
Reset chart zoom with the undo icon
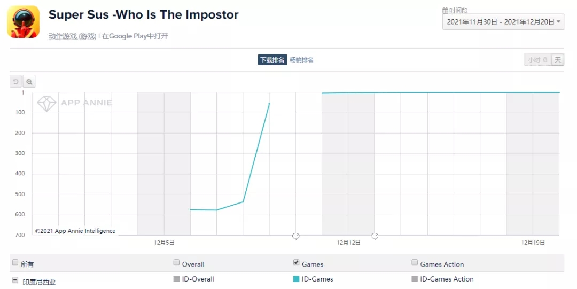point(16,82)
